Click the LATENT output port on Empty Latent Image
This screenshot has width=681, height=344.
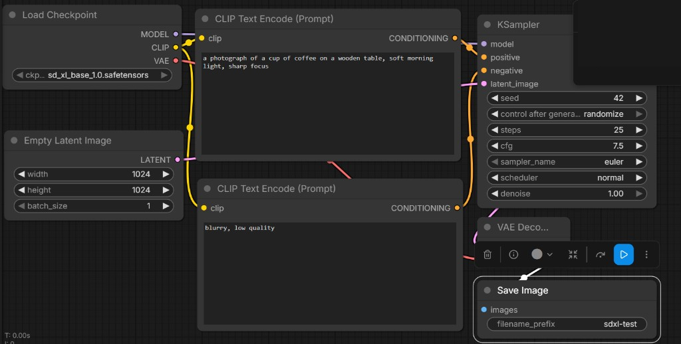coord(177,159)
